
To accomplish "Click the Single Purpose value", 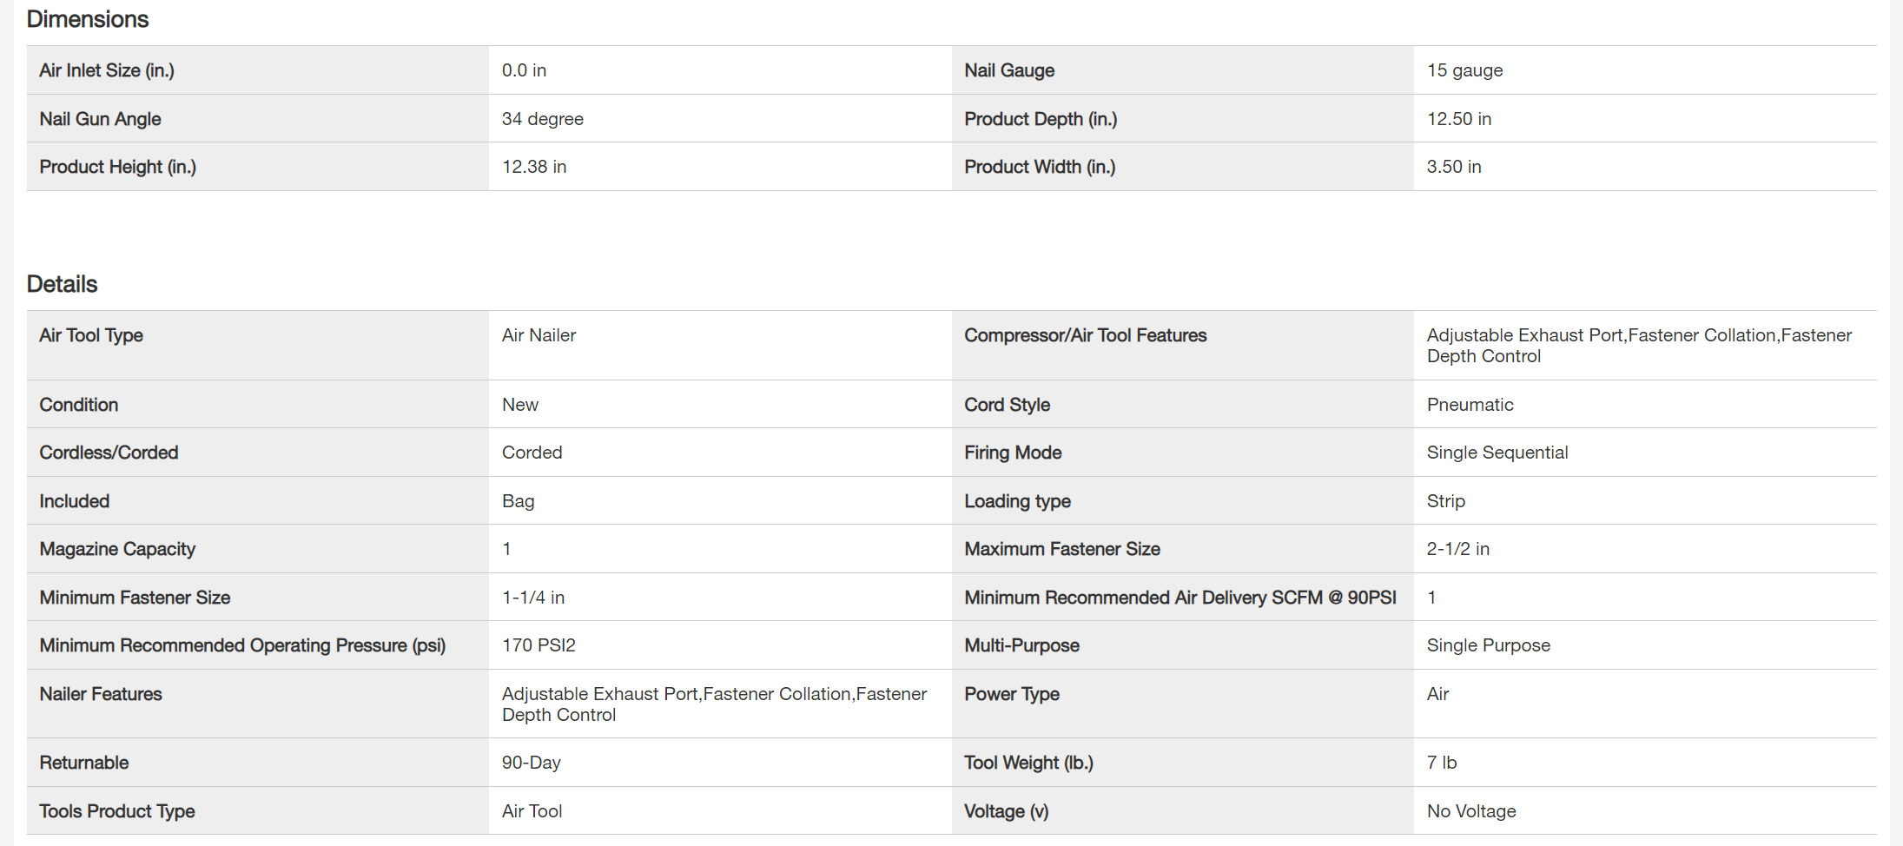I will tap(1488, 645).
